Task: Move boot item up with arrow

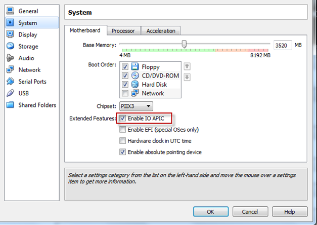Action: click(187, 66)
